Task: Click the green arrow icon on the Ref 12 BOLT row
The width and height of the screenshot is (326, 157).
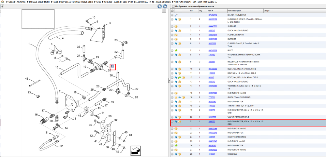Action: 180,77
